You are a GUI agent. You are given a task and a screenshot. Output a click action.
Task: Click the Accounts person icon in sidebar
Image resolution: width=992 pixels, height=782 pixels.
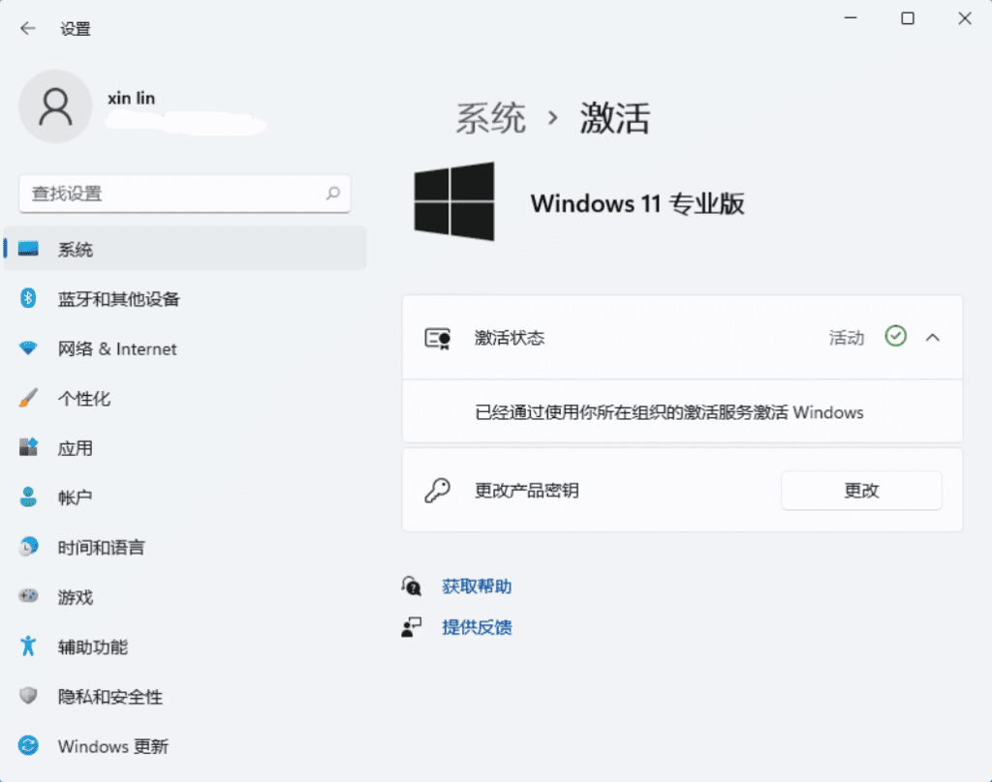[x=28, y=497]
